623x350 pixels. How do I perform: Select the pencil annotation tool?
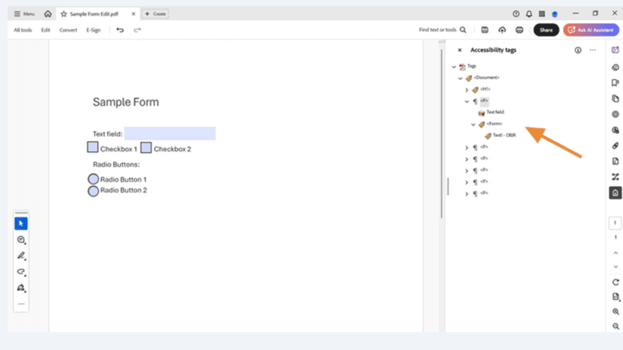click(x=21, y=255)
